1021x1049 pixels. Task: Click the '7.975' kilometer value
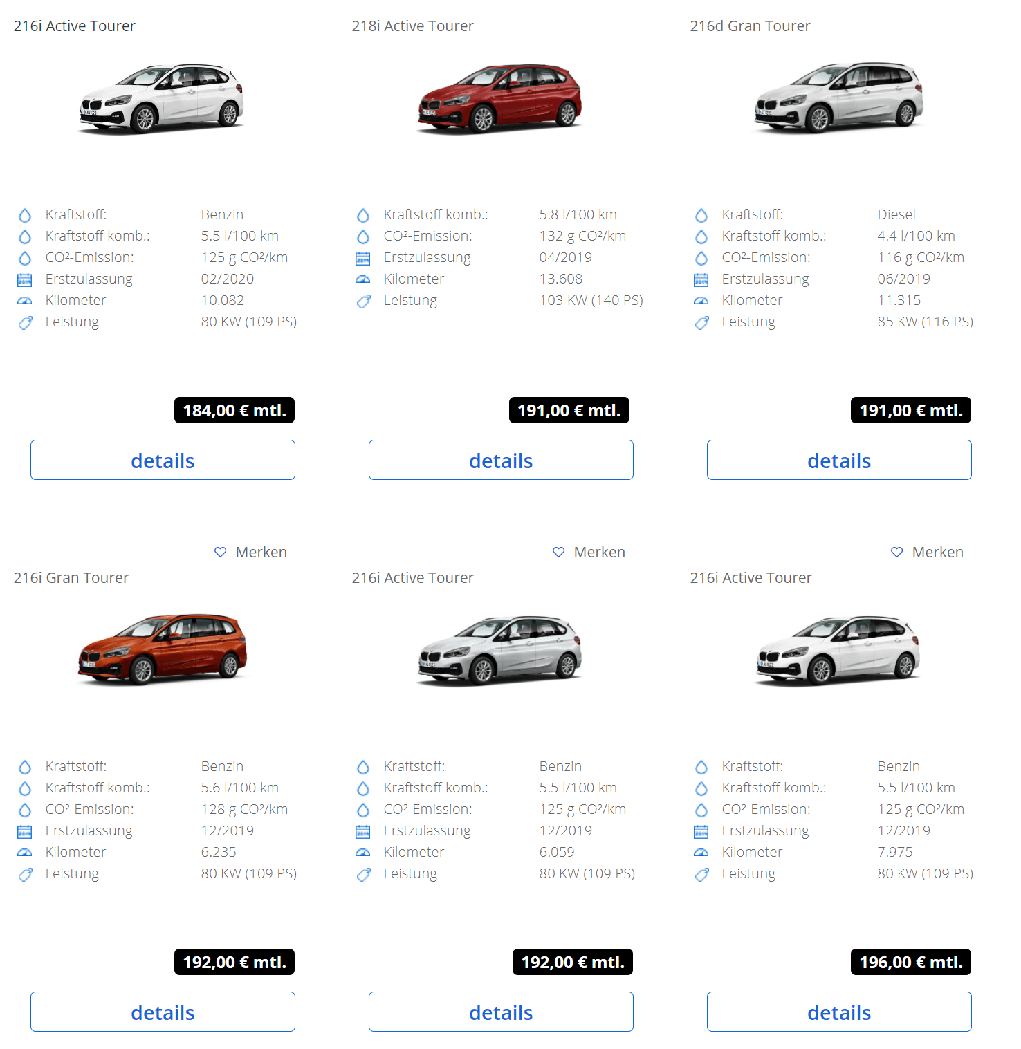pos(895,852)
